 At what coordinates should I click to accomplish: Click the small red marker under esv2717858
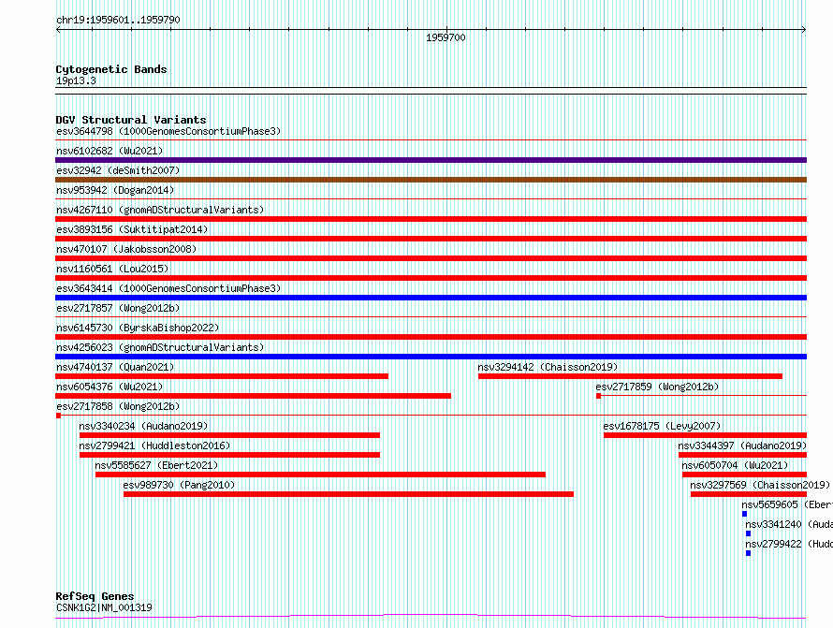tap(58, 416)
